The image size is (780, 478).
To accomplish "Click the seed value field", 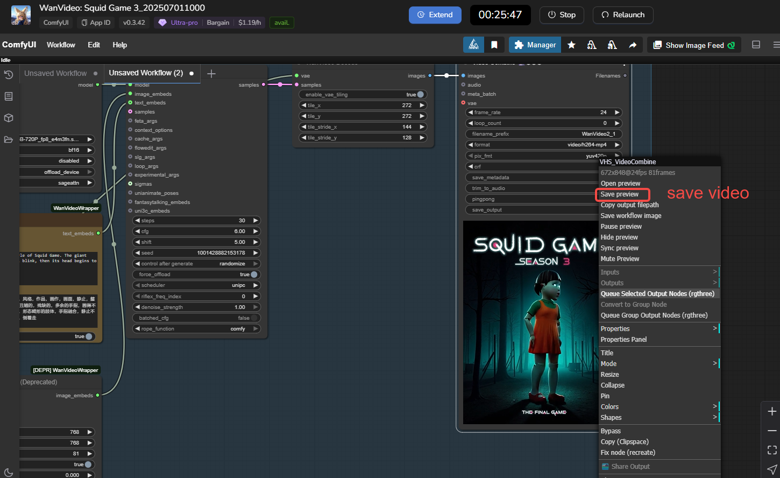I will 196,253.
